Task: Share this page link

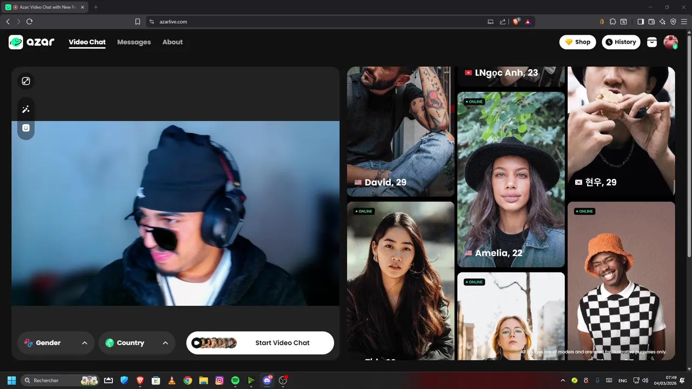Action: 503,22
